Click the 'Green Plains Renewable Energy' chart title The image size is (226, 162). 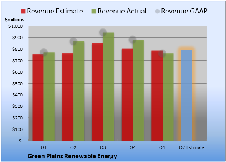tap(72, 156)
